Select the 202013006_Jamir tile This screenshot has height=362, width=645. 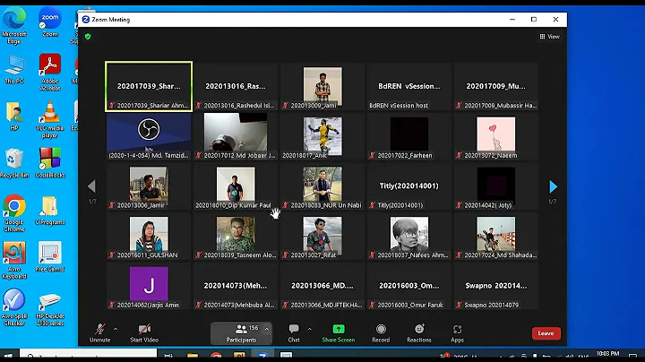click(149, 186)
